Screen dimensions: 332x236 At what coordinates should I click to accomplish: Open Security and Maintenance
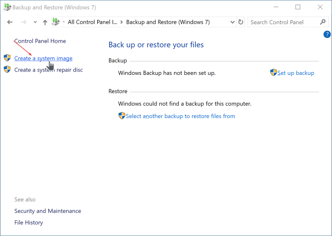click(47, 211)
